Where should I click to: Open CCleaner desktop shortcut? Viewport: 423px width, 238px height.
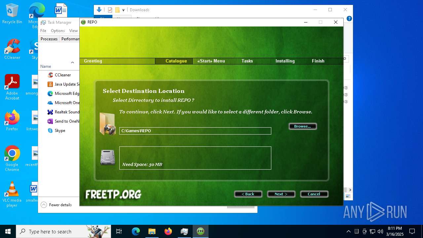12,50
